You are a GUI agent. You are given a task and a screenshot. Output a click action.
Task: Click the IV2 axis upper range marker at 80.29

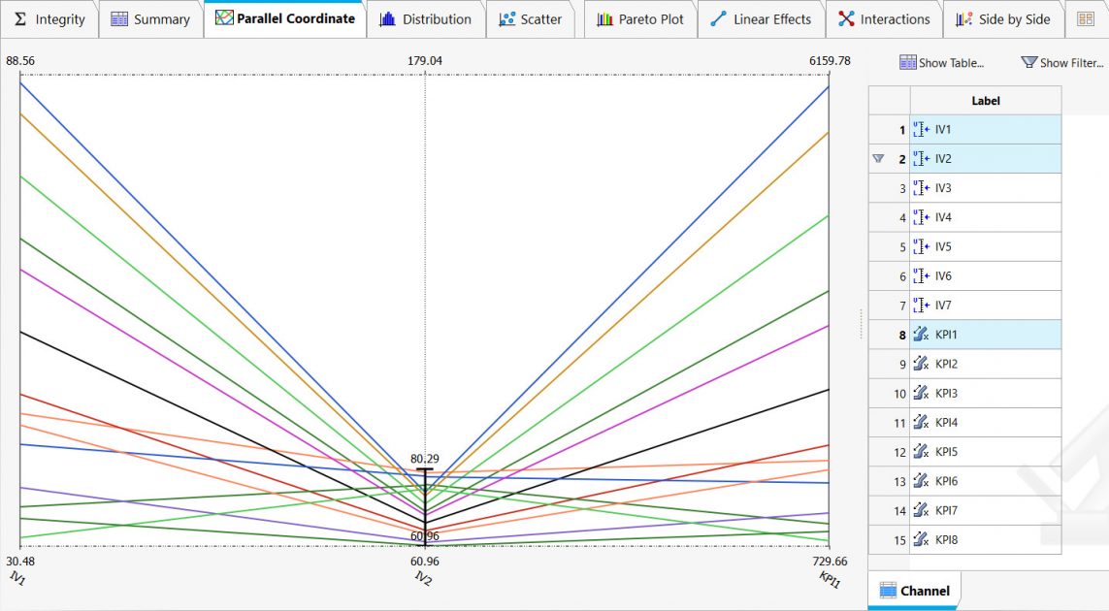tap(424, 469)
